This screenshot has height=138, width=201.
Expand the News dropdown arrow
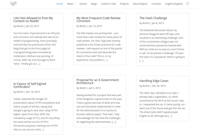coord(75,4)
